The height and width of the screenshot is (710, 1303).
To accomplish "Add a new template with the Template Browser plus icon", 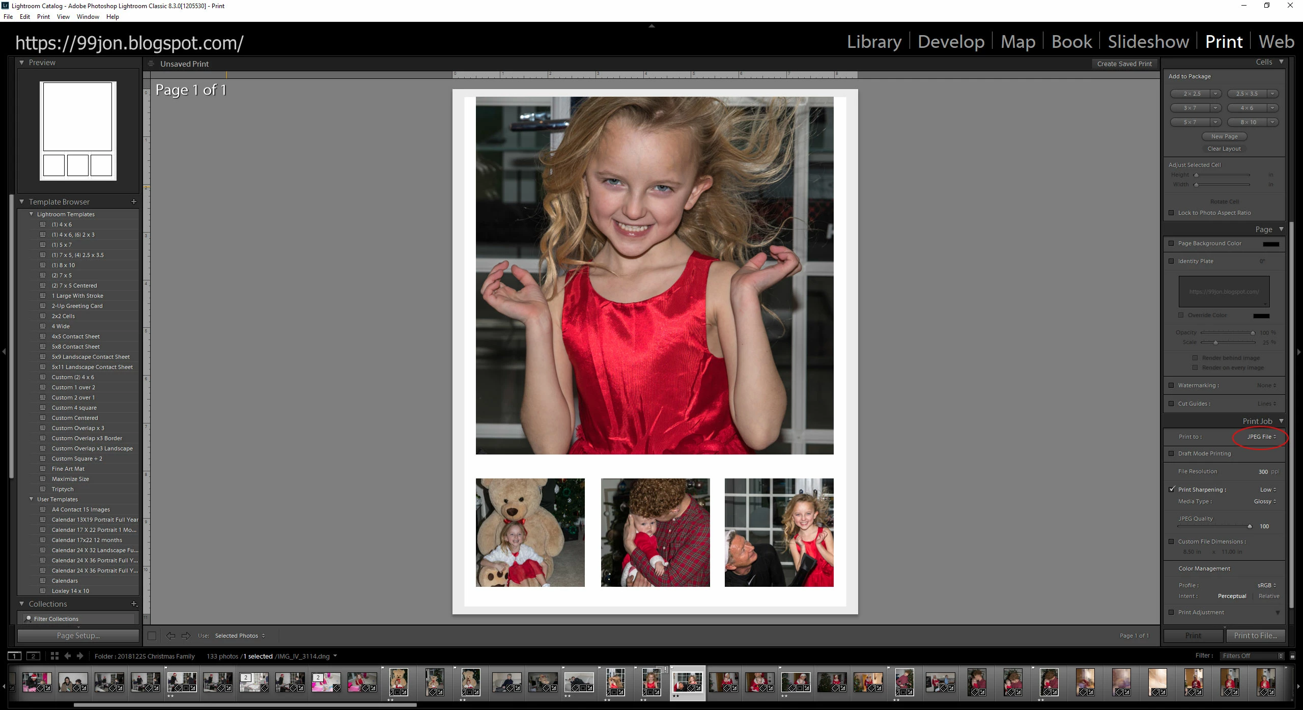I will (x=134, y=202).
